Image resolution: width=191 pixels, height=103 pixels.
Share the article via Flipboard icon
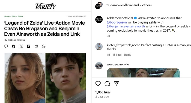pos(29,46)
